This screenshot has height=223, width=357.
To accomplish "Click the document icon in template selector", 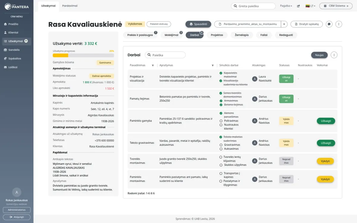I will click(220, 24).
